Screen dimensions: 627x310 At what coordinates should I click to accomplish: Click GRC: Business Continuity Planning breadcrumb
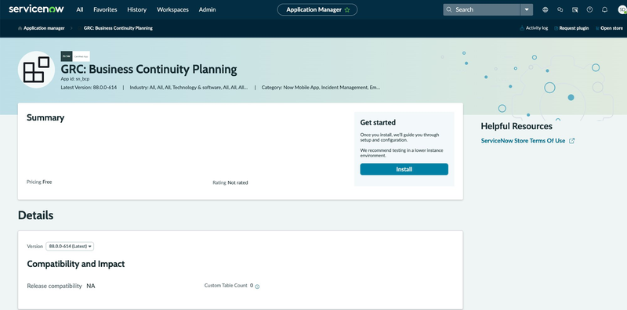pyautogui.click(x=118, y=28)
